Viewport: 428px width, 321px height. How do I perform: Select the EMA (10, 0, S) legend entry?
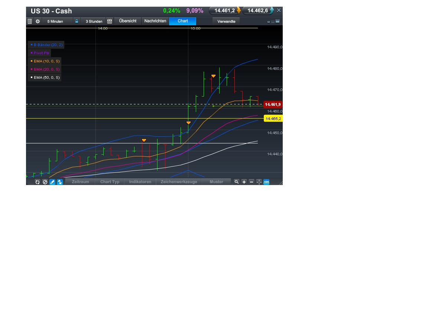tap(45, 61)
